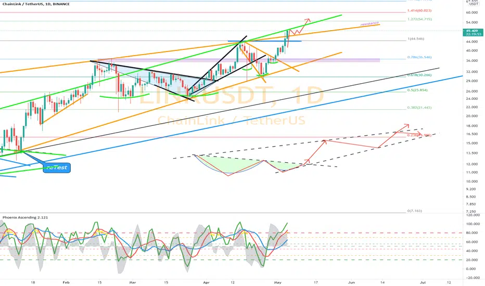Open the USDT currency selector
485x286 pixels.
[474, 4]
